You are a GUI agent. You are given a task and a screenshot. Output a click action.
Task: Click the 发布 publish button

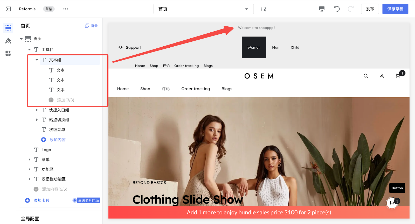370,9
